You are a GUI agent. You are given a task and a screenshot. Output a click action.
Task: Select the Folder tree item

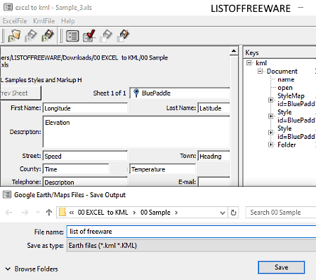[x=287, y=145]
